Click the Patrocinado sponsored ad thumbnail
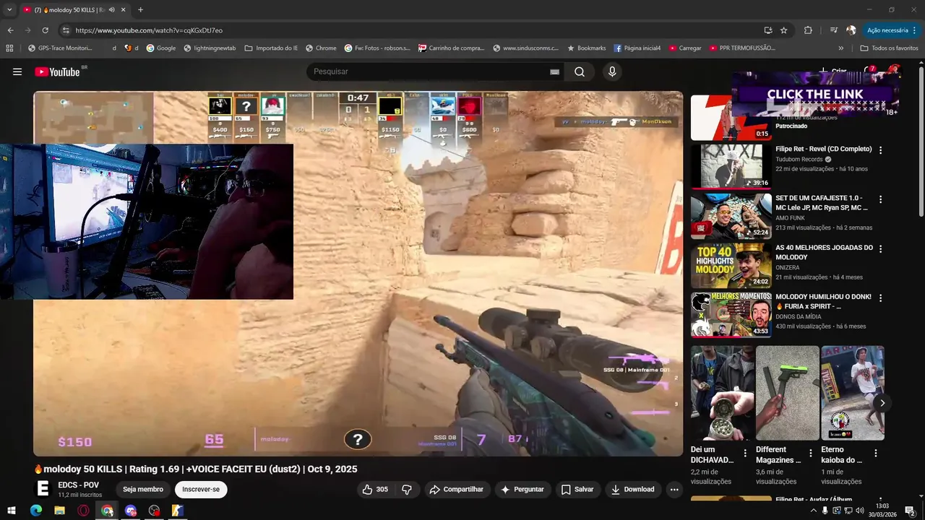Screen dimensions: 925x520 click(731, 118)
